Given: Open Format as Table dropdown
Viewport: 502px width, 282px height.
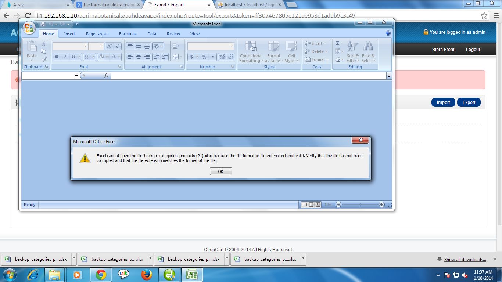Looking at the screenshot, I should tap(274, 51).
